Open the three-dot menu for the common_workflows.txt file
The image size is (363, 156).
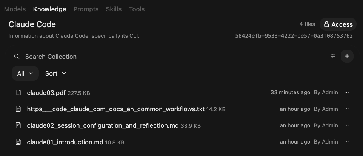[346, 109]
